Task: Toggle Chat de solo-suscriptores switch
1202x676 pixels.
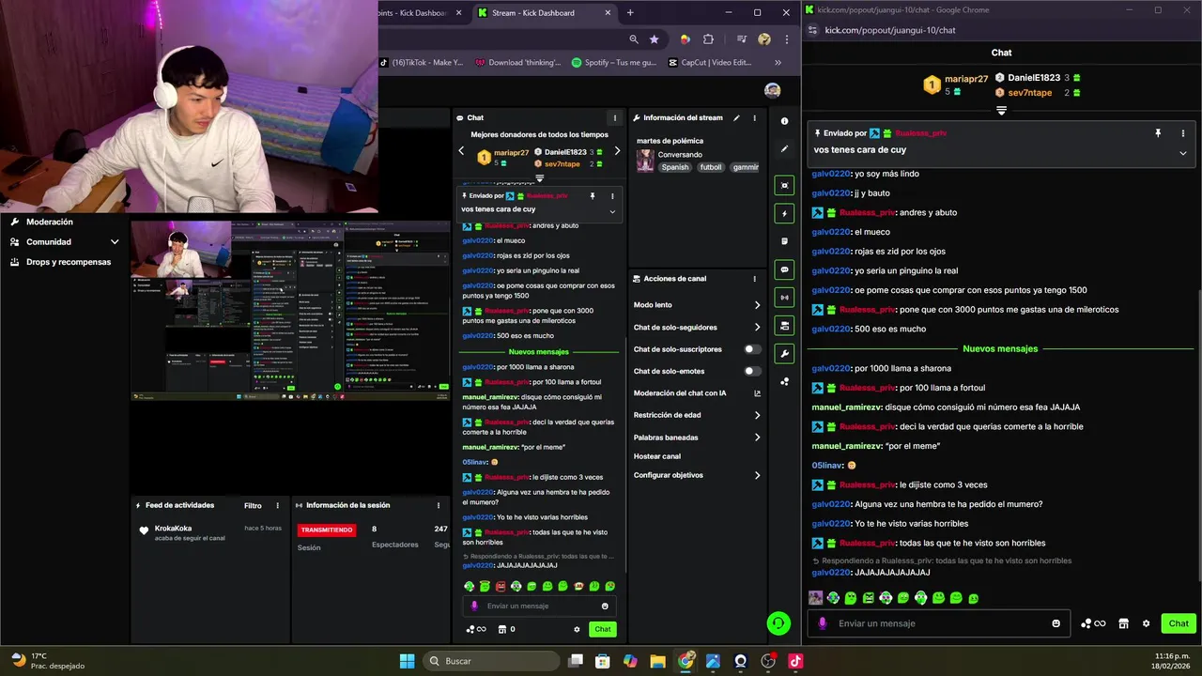Action: click(x=752, y=349)
